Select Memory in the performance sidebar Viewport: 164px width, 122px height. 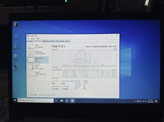pyautogui.click(x=38, y=53)
